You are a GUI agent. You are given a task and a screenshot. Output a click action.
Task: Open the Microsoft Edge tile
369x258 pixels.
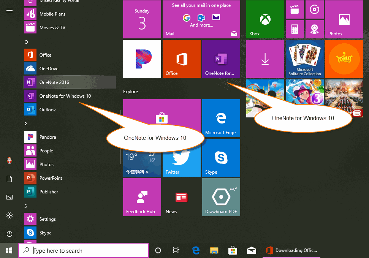click(x=221, y=118)
